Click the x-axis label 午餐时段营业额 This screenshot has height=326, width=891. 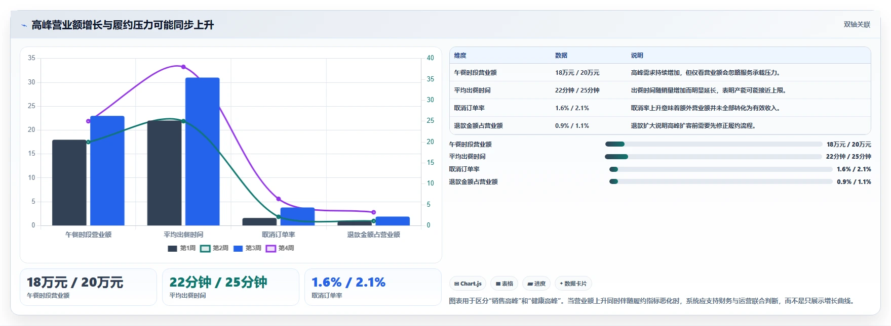coord(88,235)
